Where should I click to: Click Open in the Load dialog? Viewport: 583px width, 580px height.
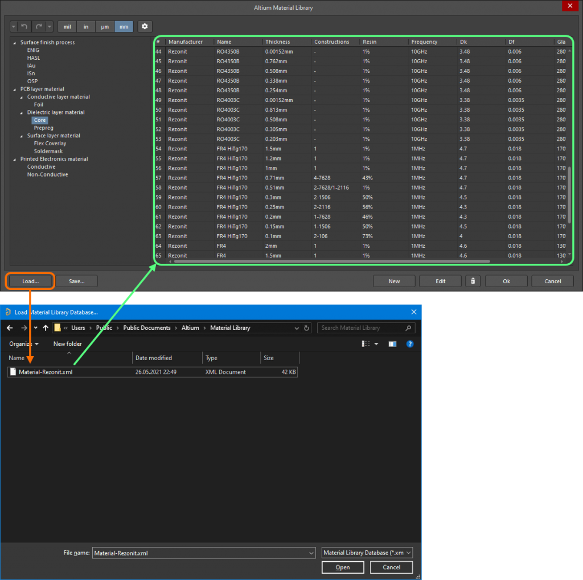tap(342, 567)
